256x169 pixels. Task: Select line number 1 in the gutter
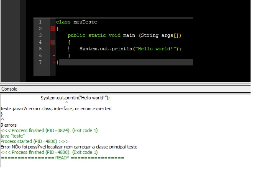pos(40,22)
